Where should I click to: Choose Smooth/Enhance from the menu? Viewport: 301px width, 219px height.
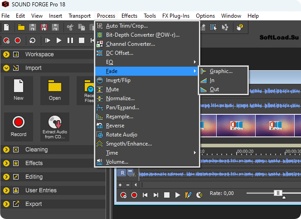(147, 144)
